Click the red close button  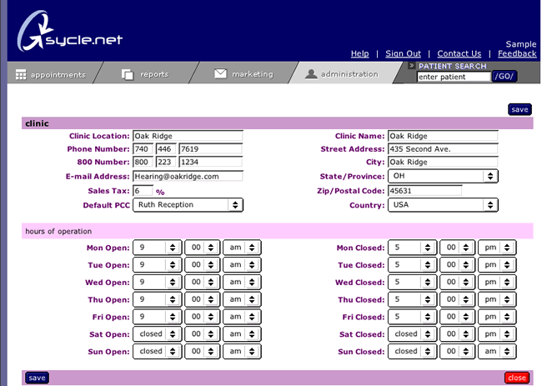point(516,378)
